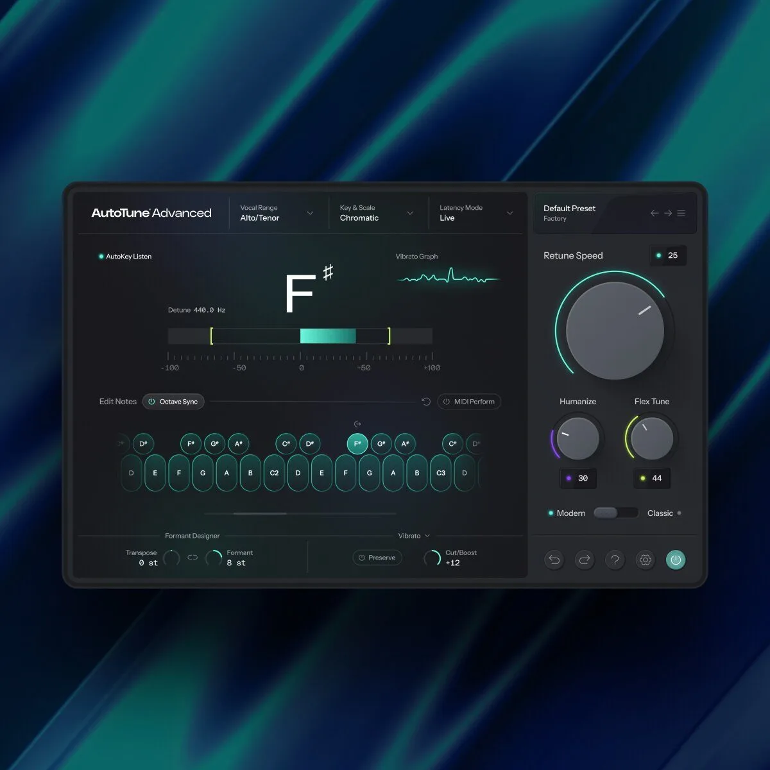Open the Vocal Range dropdown
This screenshot has width=770, height=770.
(277, 213)
